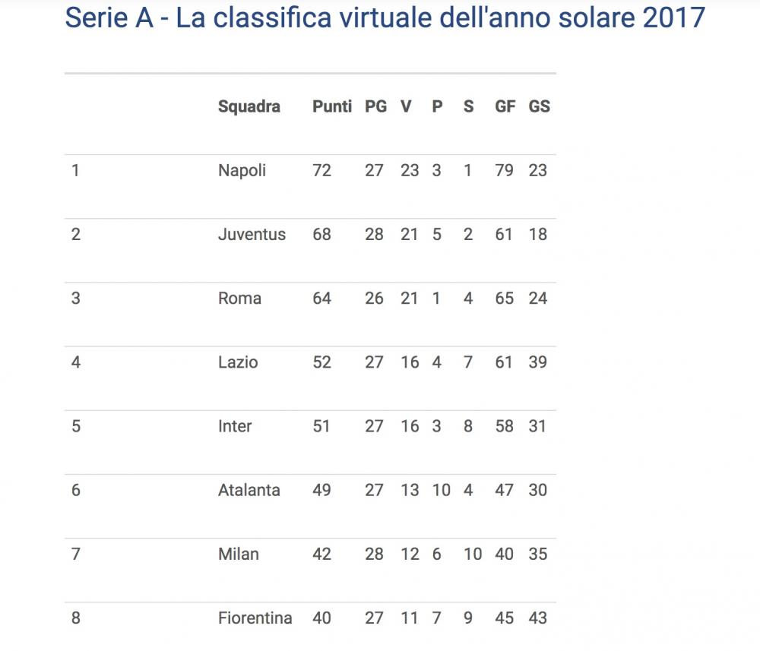Select Lazio in the table
Image resolution: width=760 pixels, height=651 pixels.
[x=238, y=362]
